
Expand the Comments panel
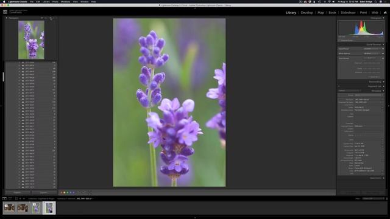383,178
